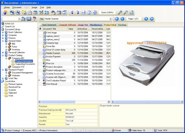The height and width of the screenshot is (133, 185).
Task: Click the stacked windows icon
Action: 64,12
